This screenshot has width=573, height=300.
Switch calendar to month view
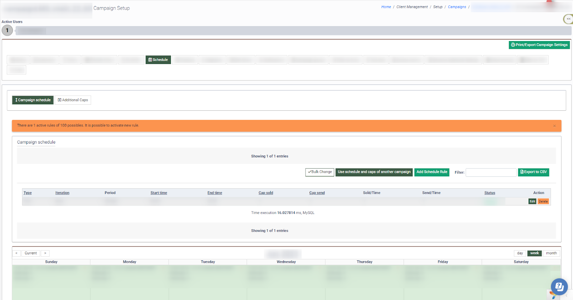click(551, 253)
